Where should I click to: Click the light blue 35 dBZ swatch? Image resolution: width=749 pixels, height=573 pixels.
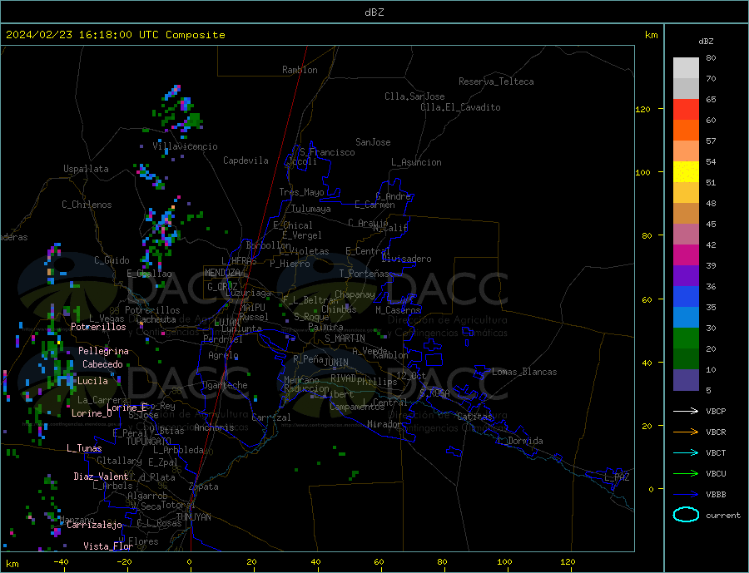click(686, 318)
